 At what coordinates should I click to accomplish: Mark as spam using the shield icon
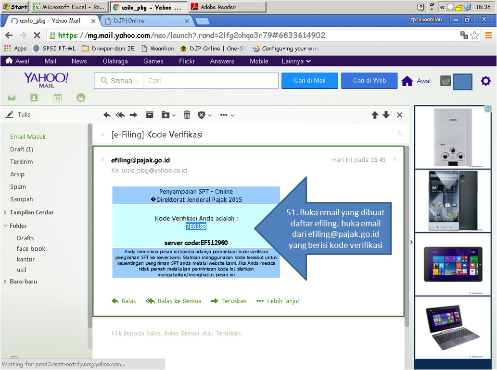[x=201, y=115]
